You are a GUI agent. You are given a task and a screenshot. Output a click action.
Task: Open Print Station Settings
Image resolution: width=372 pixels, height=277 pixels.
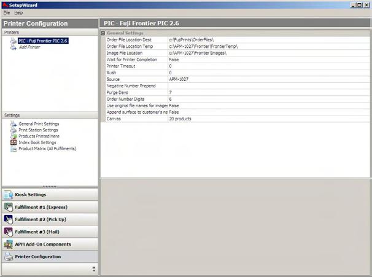(38, 130)
